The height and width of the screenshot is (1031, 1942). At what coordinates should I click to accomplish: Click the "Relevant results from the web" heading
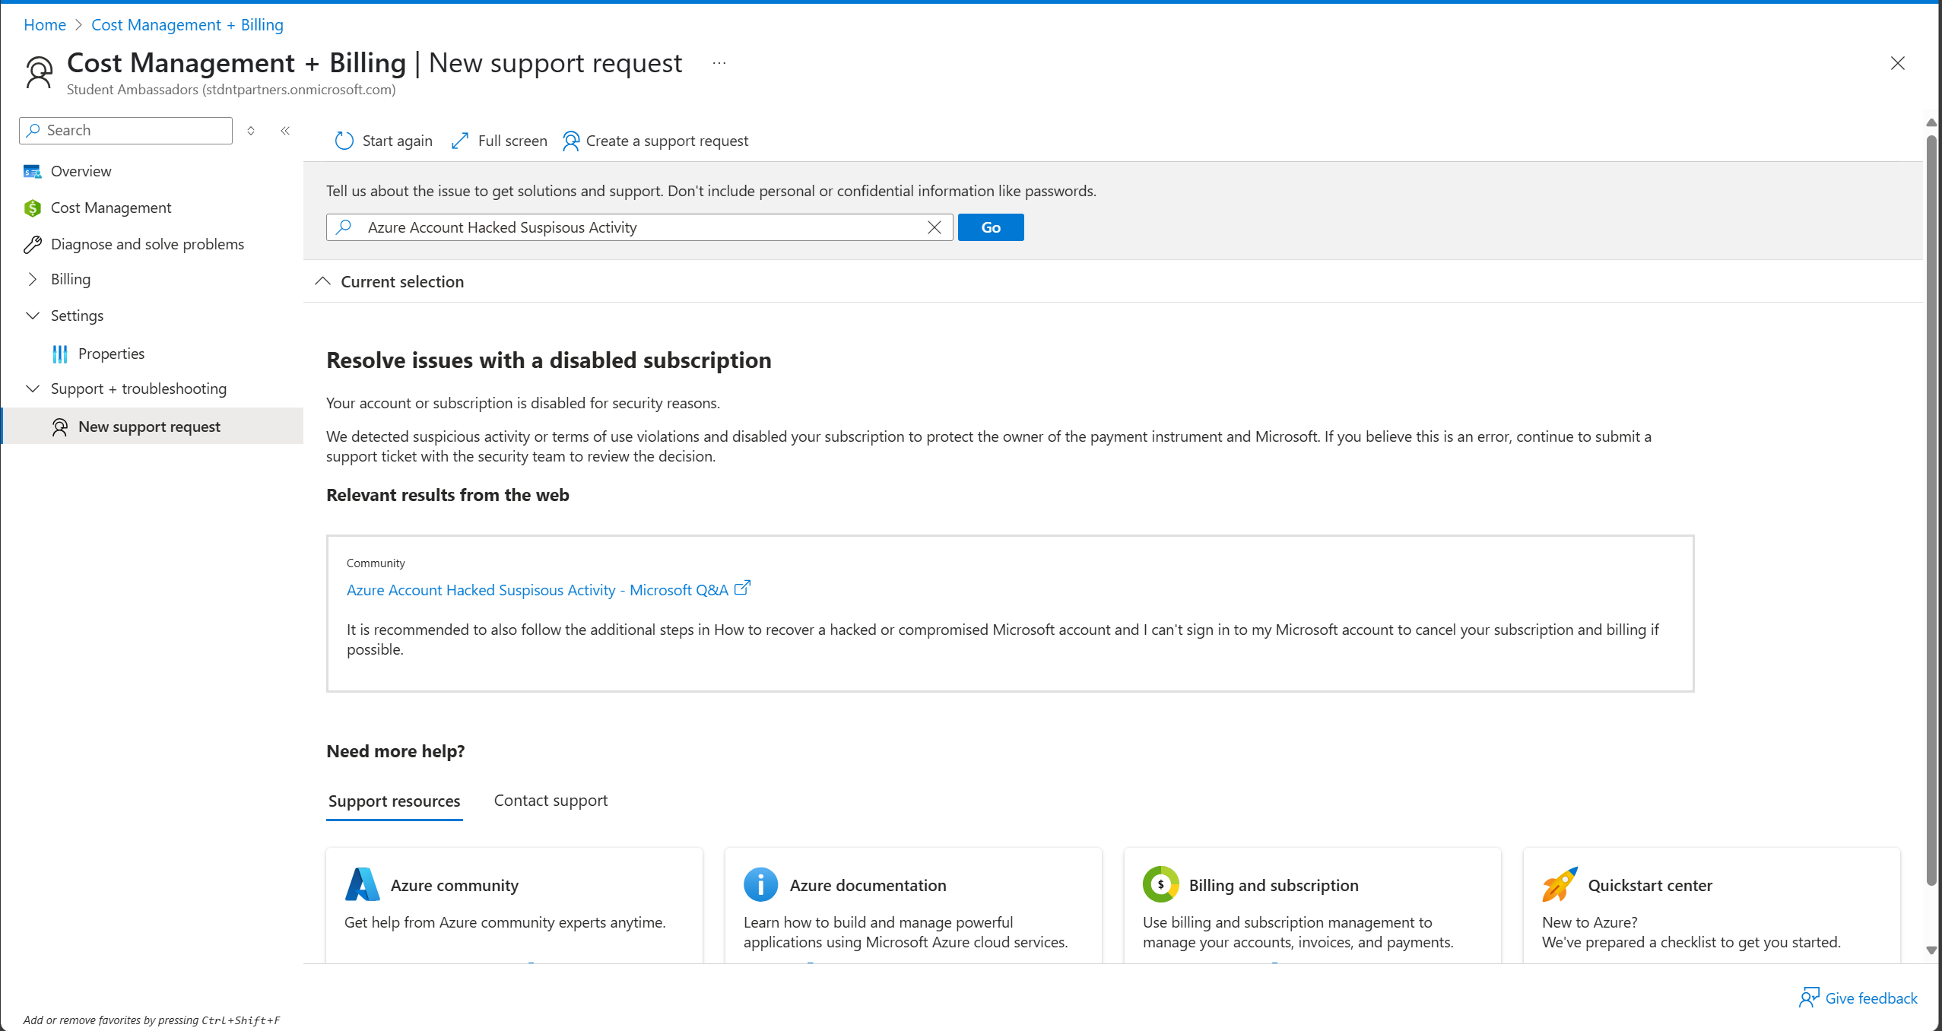tap(448, 495)
